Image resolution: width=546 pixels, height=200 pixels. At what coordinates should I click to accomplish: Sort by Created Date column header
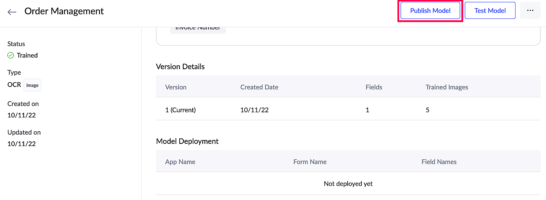pyautogui.click(x=259, y=87)
